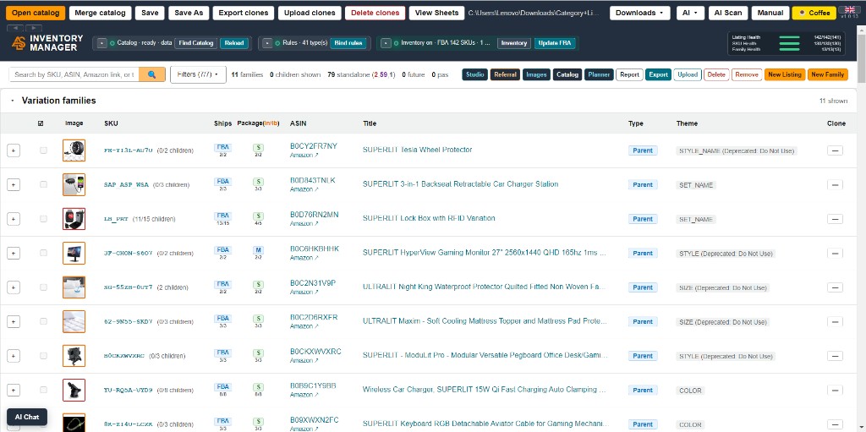
Task: Click the New Listing button
Action: click(x=784, y=74)
